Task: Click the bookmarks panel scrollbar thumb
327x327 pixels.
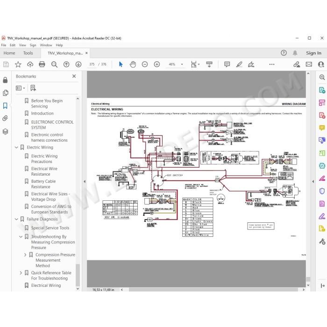Action: pos(78,275)
